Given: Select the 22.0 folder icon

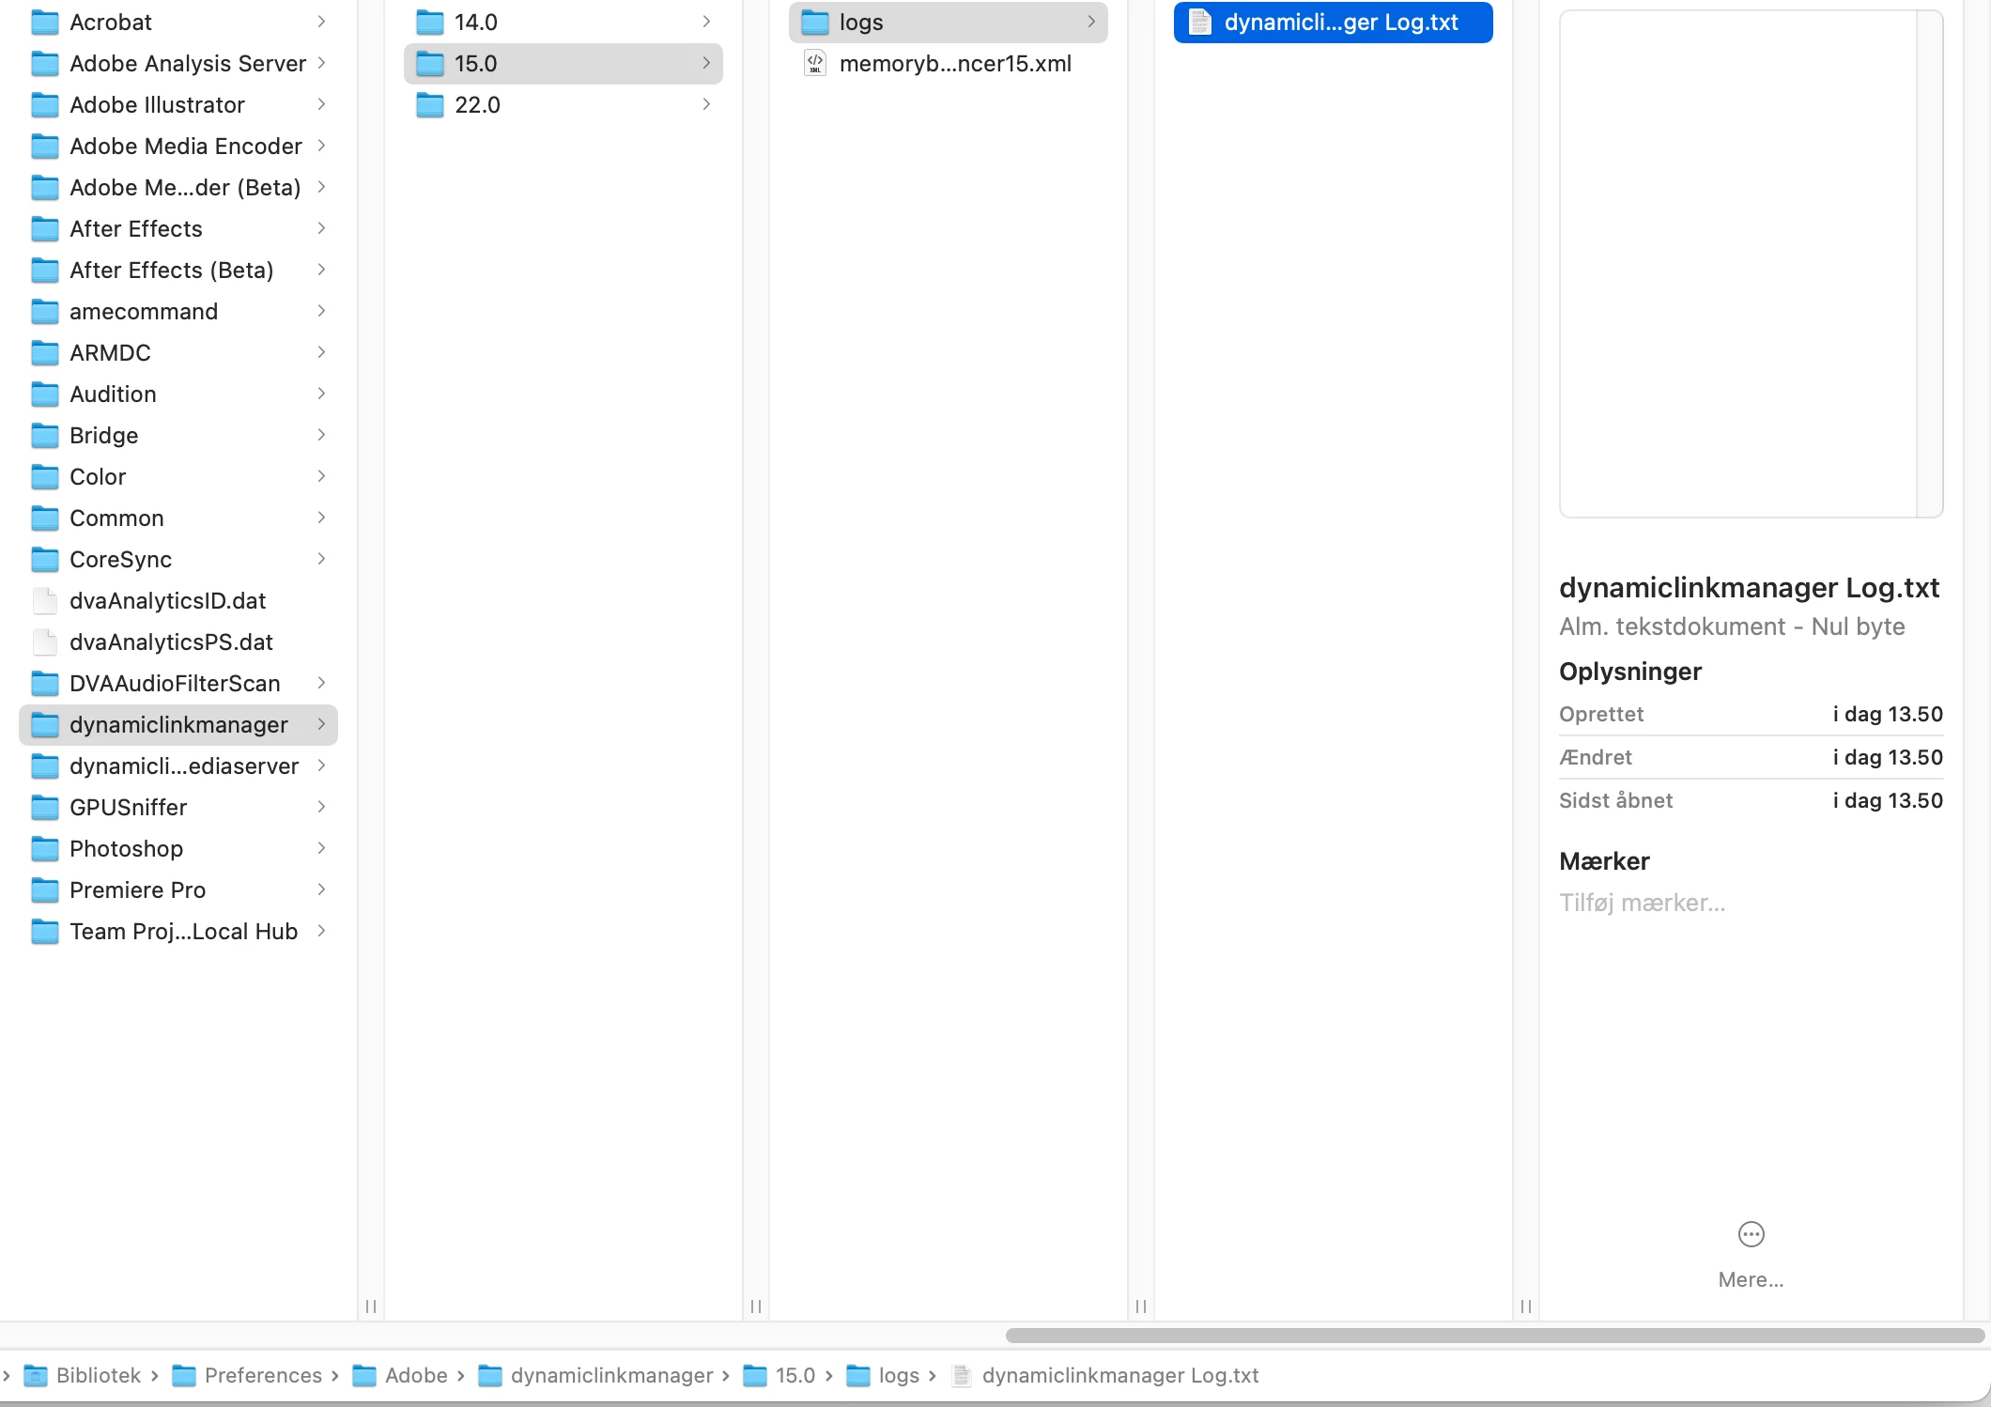Looking at the screenshot, I should (430, 105).
